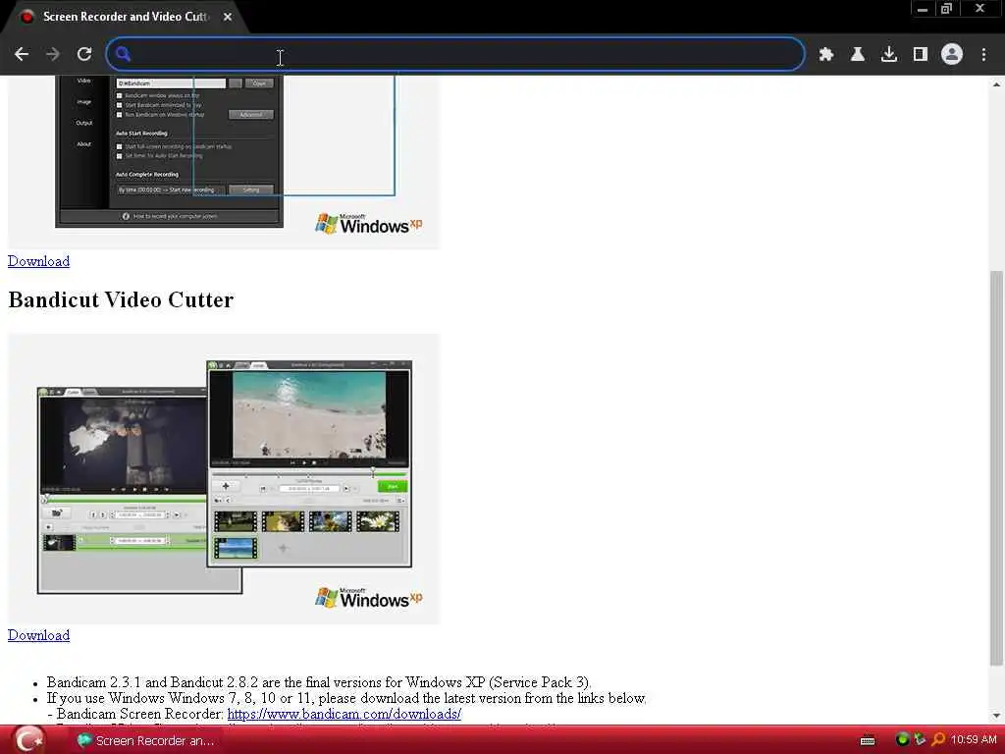The height and width of the screenshot is (754, 1005).
Task: Click the Download link below the Bandicut image
Action: point(38,635)
